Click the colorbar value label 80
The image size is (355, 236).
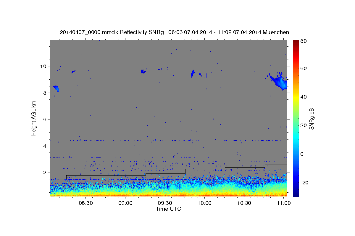(x=303, y=41)
